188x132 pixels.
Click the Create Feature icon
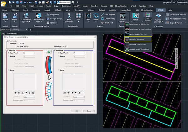click(123, 16)
